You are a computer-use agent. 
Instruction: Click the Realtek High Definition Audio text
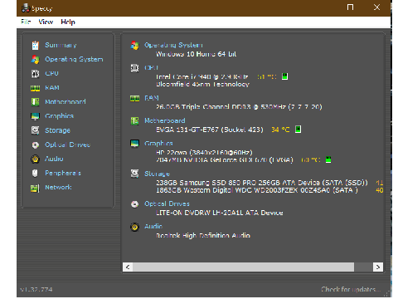pyautogui.click(x=203, y=236)
